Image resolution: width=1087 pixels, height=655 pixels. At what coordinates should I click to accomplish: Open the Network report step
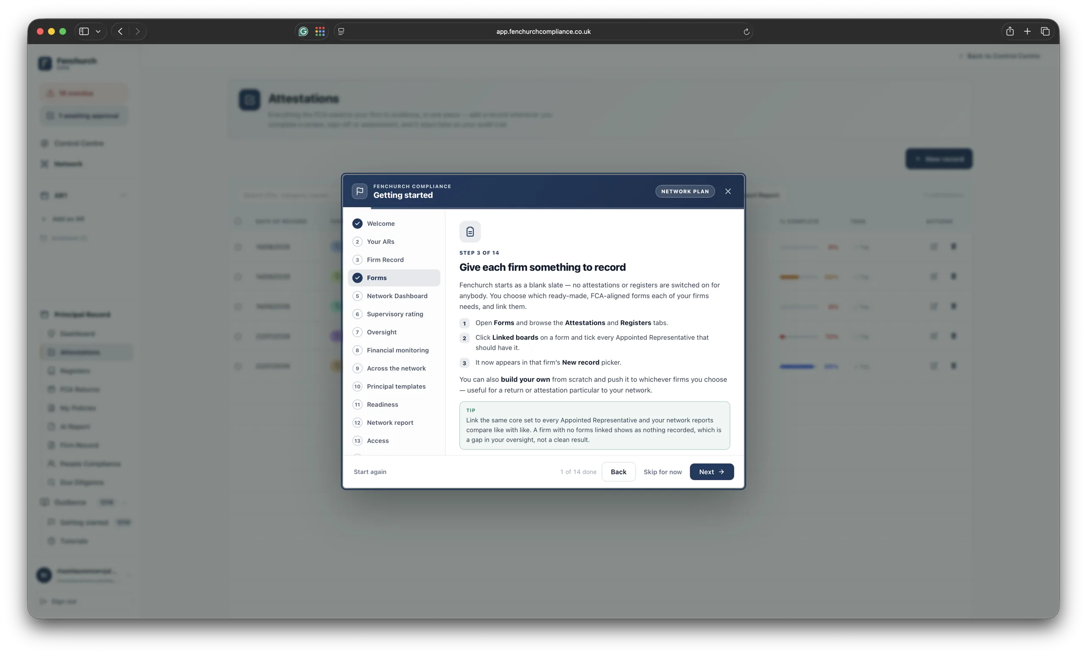[394, 422]
